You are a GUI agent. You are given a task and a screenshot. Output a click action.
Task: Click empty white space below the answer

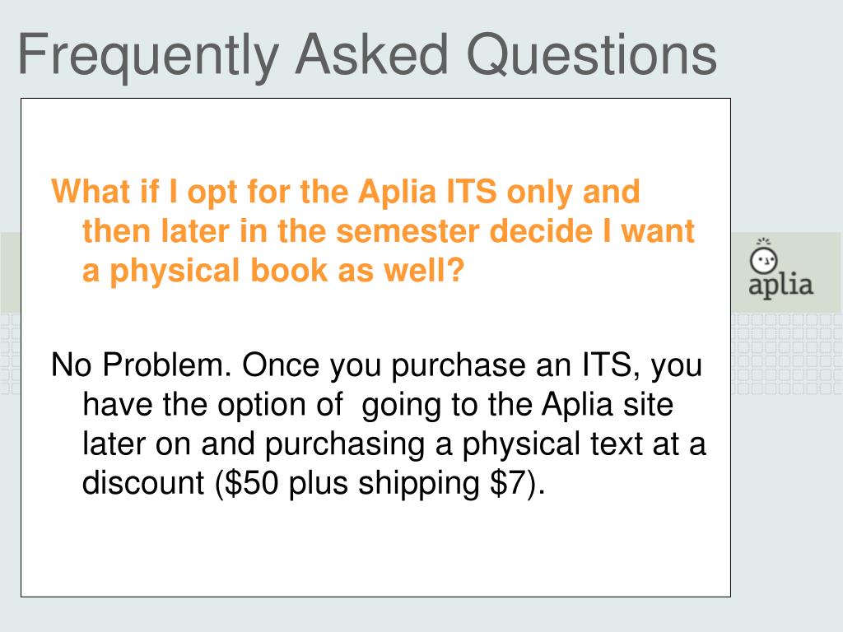[x=375, y=548]
